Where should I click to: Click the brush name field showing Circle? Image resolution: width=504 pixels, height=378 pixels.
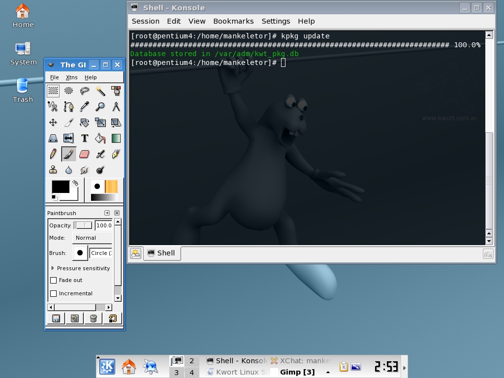coord(101,253)
